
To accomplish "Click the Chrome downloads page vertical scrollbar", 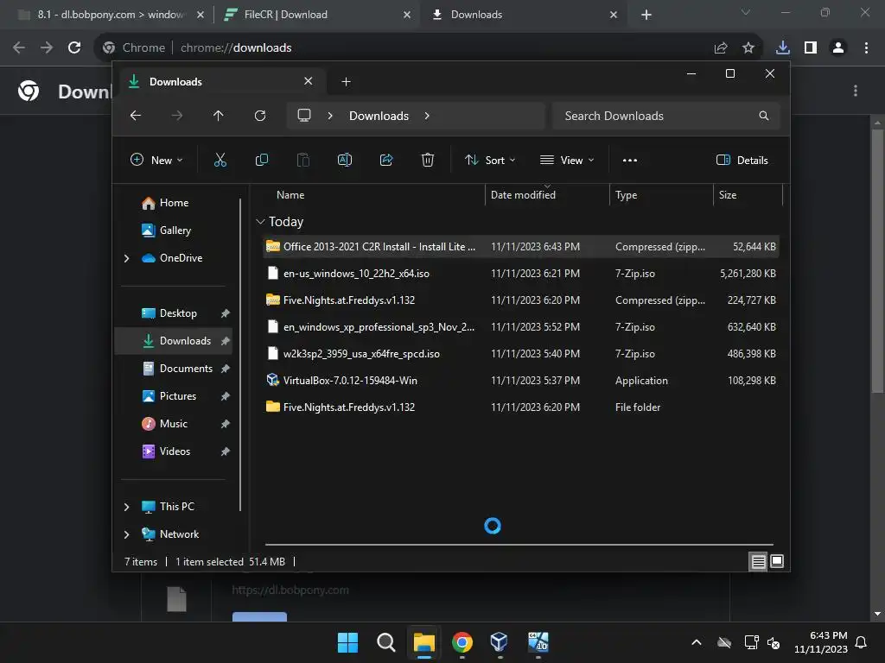I will [877, 261].
